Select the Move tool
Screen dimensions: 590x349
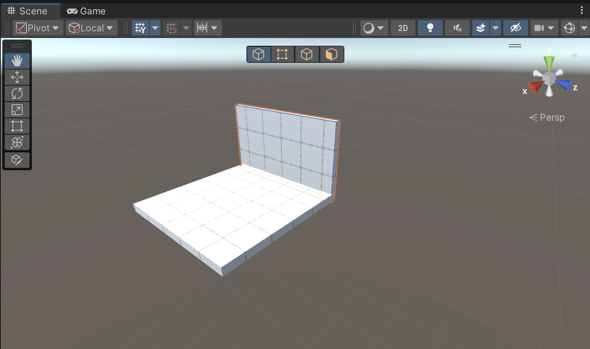(17, 77)
